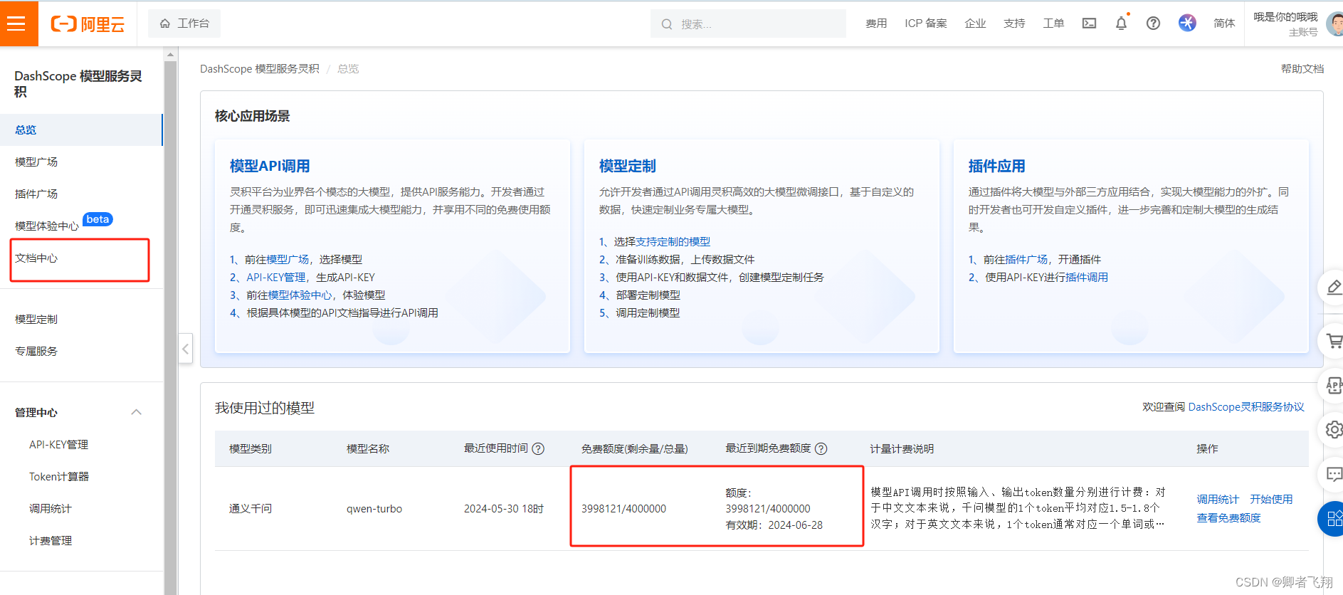This screenshot has height=595, width=1343.
Task: Open the 模型体验中心 link in step 3
Action: coord(300,295)
